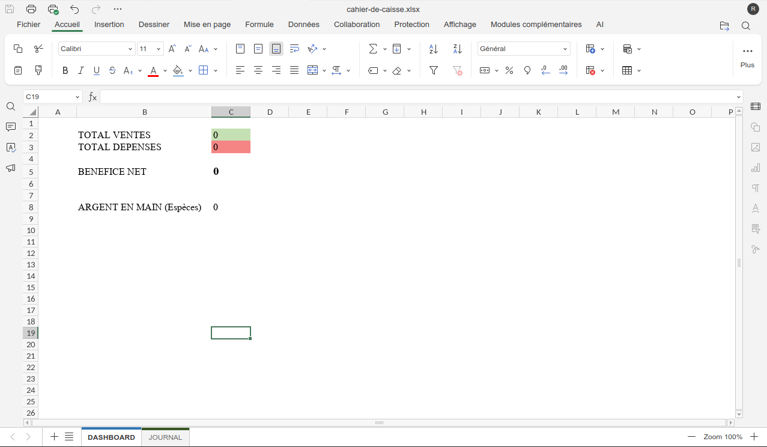The height and width of the screenshot is (447, 767).
Task: Open chart settings in right sidebar
Action: (756, 168)
